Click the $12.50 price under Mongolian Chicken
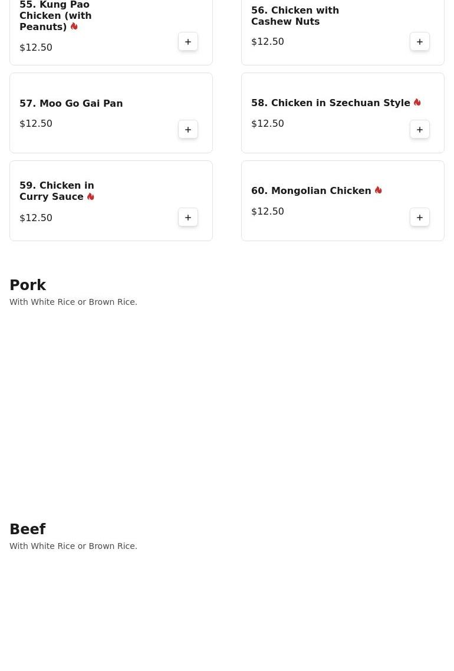This screenshot has width=454, height=671. coord(268,212)
